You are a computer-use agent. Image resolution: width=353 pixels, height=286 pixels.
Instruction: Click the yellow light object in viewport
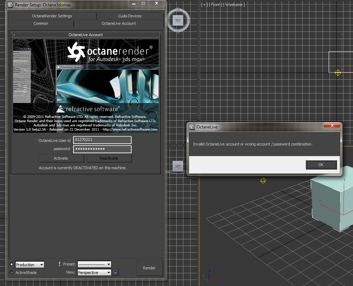coord(263,181)
